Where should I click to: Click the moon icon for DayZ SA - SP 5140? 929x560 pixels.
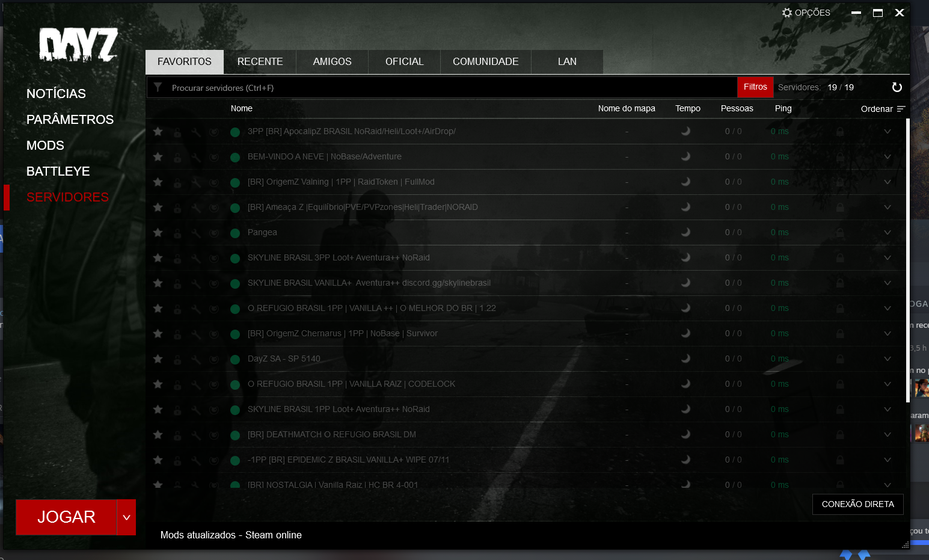pos(685,358)
